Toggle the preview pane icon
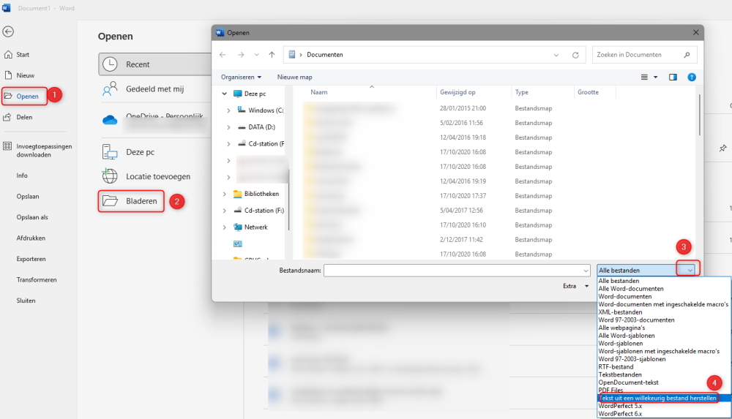Image resolution: width=732 pixels, height=419 pixels. pos(673,77)
